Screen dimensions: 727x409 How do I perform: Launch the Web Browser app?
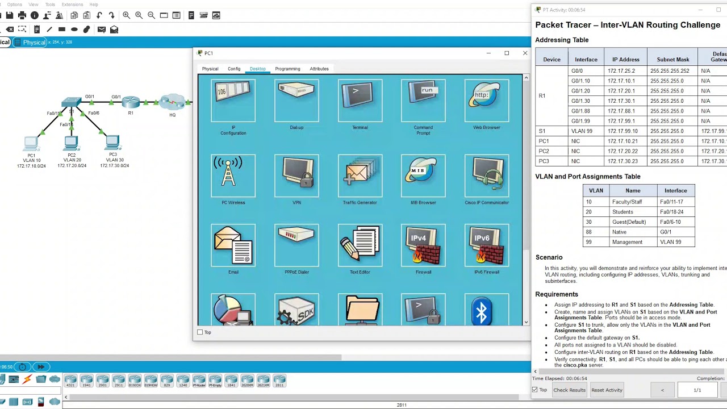(x=487, y=101)
